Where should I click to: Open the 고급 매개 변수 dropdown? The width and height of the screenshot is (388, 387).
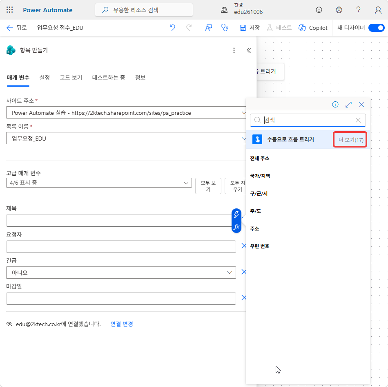pos(99,183)
